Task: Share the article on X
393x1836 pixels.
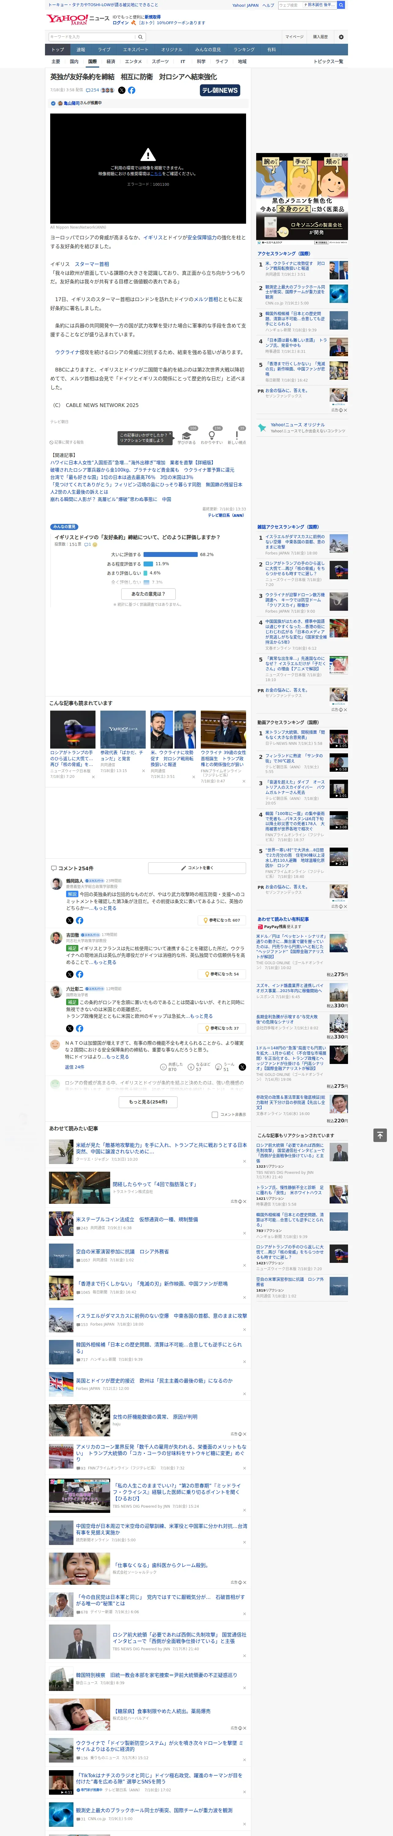Action: pos(121,91)
